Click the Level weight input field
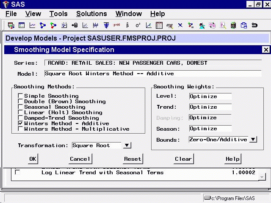Image resolution: width=271 pixels, height=203 pixels. 210,96
